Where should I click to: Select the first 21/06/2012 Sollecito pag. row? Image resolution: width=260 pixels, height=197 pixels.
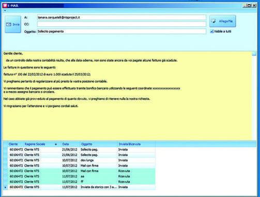coord(82,149)
